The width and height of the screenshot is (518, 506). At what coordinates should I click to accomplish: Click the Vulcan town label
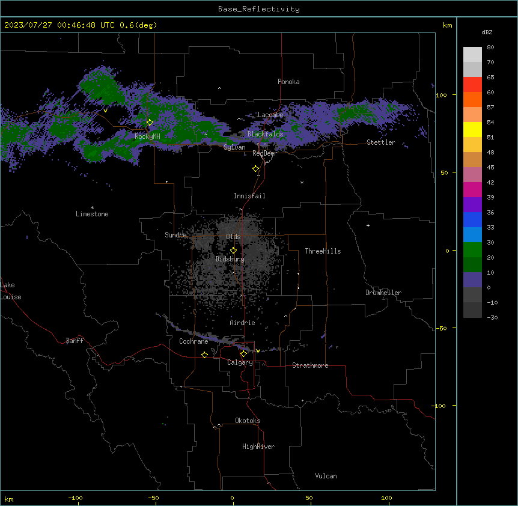[326, 476]
